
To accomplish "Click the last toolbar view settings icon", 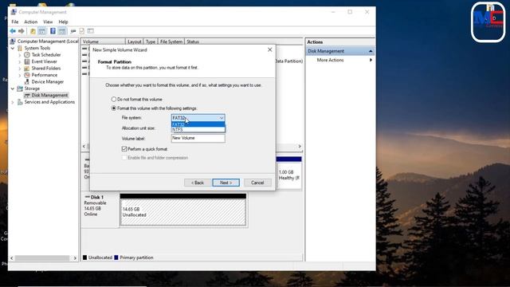I will (90, 31).
